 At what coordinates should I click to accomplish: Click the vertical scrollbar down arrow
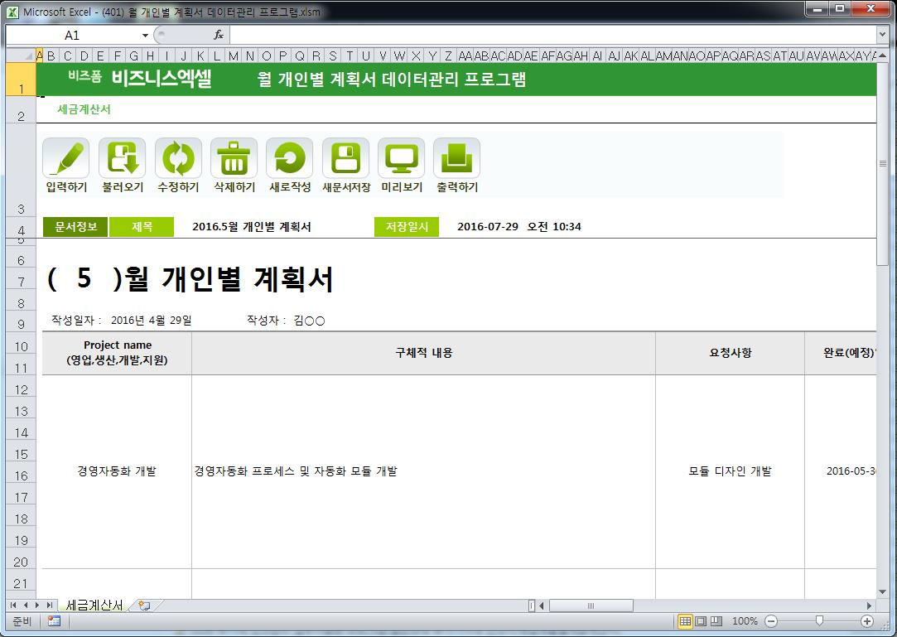(883, 591)
